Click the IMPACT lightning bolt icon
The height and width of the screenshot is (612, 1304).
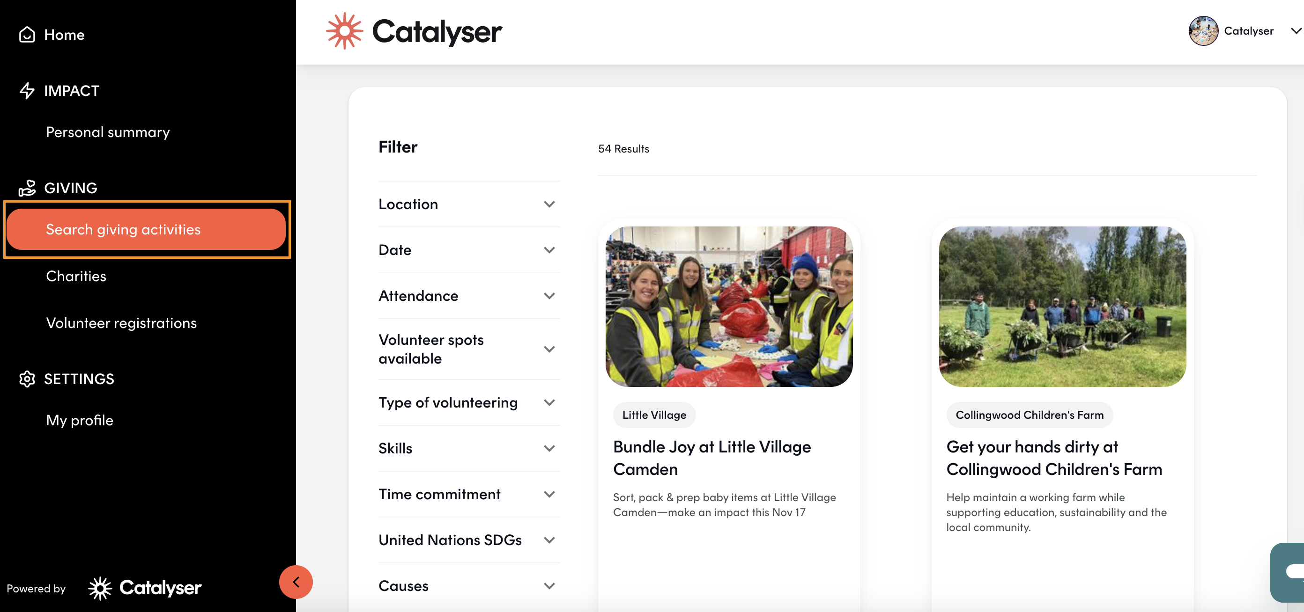27,90
